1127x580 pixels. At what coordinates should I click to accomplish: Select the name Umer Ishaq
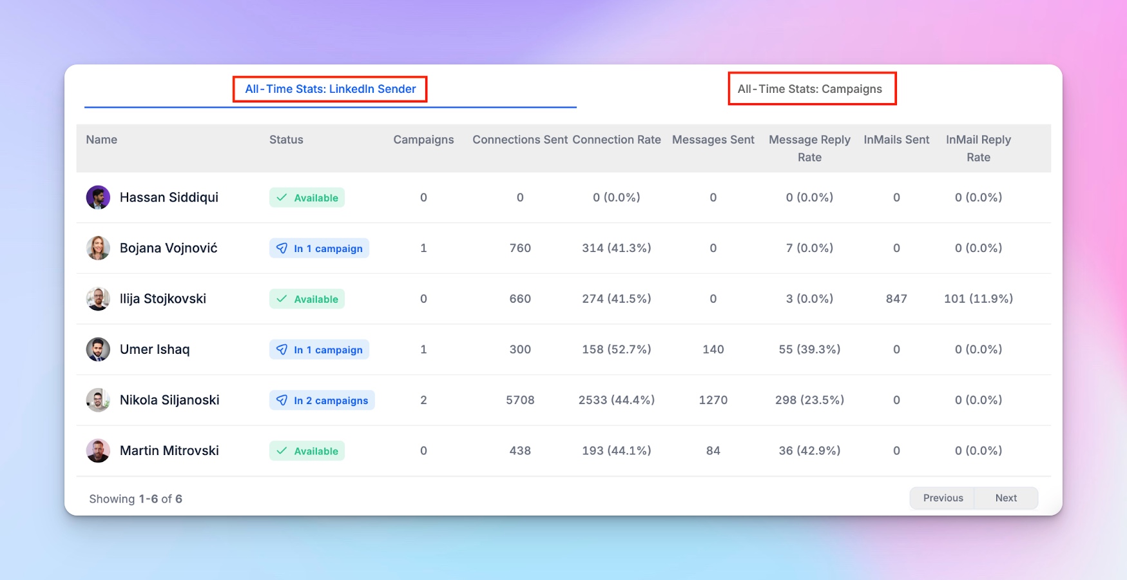coord(155,349)
